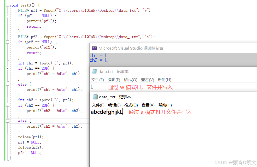Click the 'data.txt - 记事本' window title
This screenshot has height=167, width=257.
tap(113, 72)
